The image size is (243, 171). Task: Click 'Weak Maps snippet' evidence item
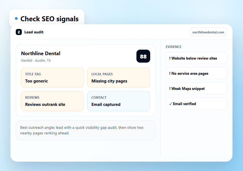[x=196, y=88]
